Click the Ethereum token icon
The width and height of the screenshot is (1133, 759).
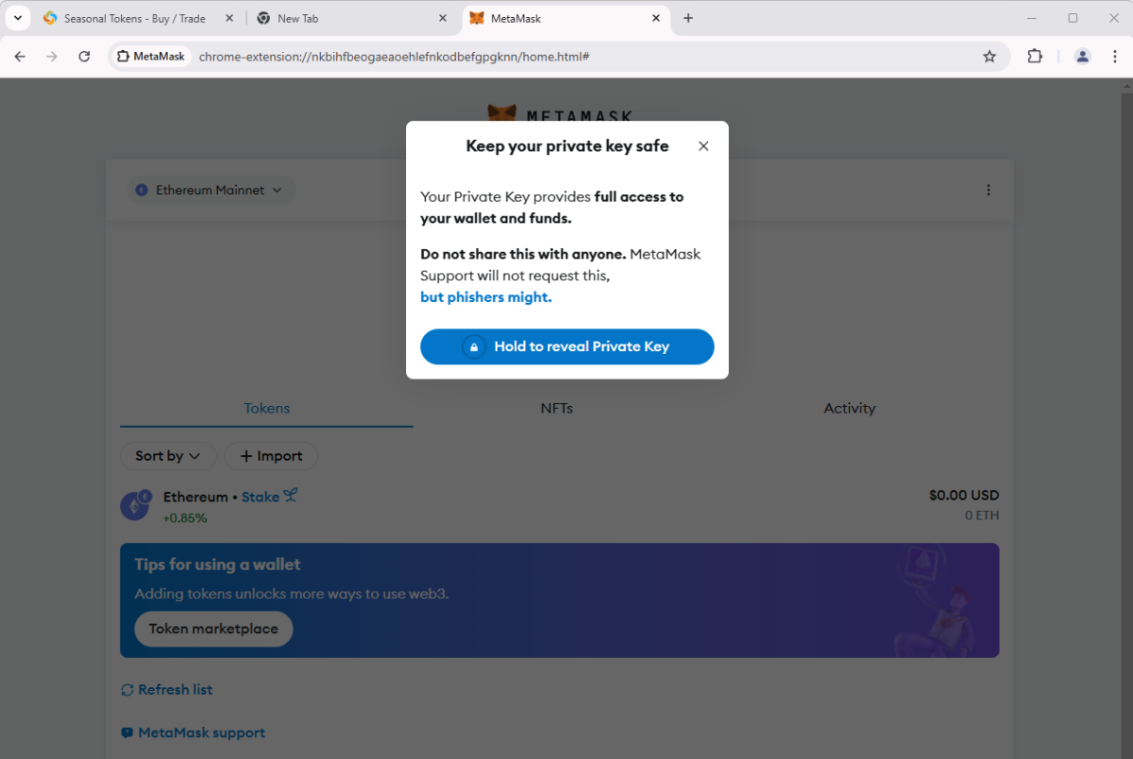click(x=134, y=506)
